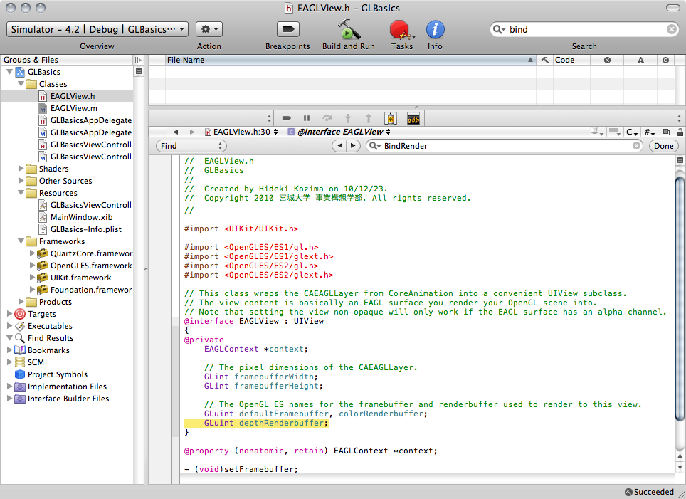The width and height of the screenshot is (686, 499).
Task: Toggle the editor file lock icon
Action: (x=680, y=132)
